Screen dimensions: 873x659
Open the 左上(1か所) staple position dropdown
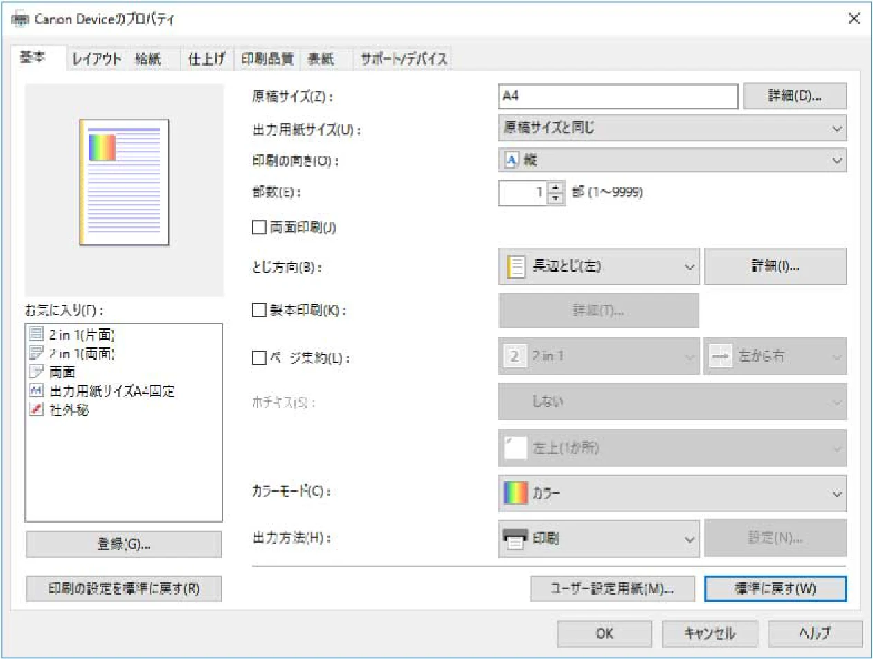672,447
